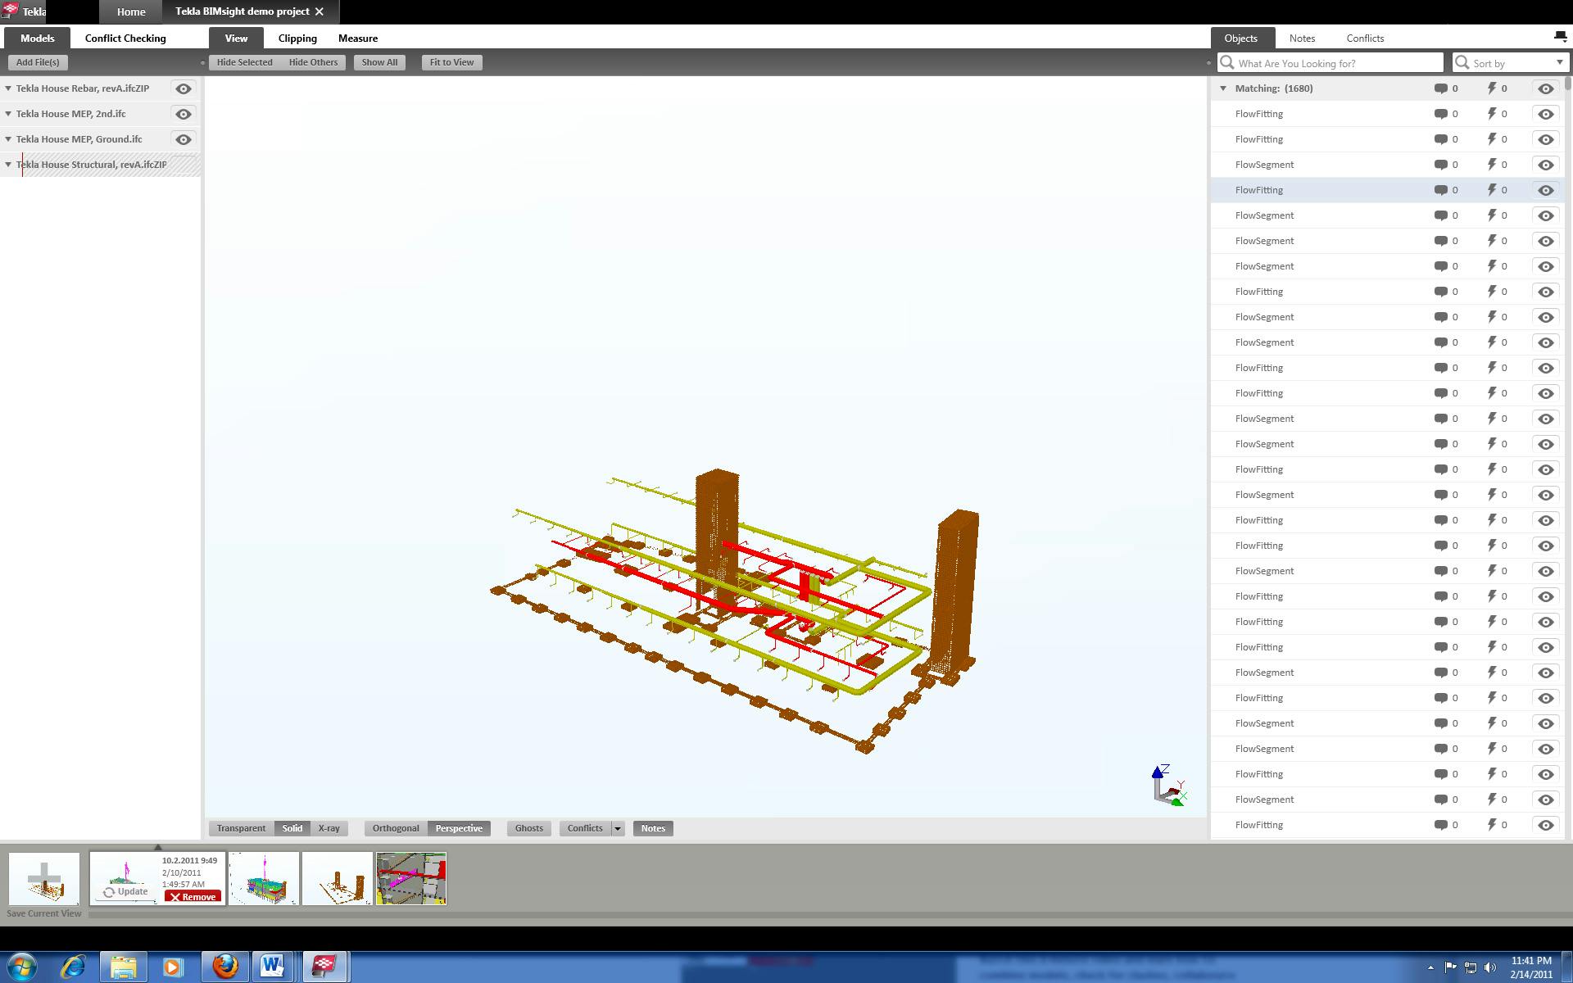1573x983 pixels.
Task: Click the comment bubble icon in Matching row
Action: click(x=1440, y=88)
